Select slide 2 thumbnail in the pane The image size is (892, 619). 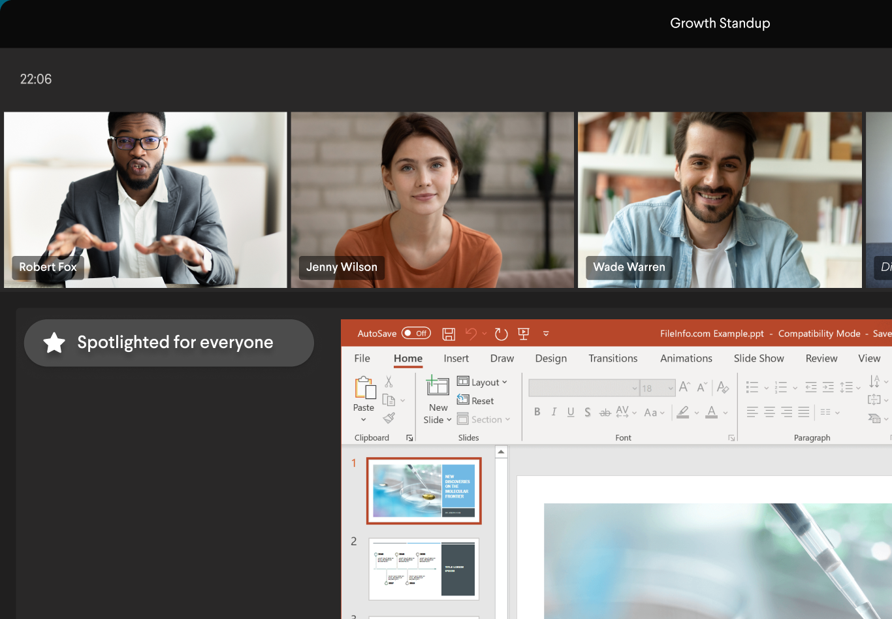423,569
